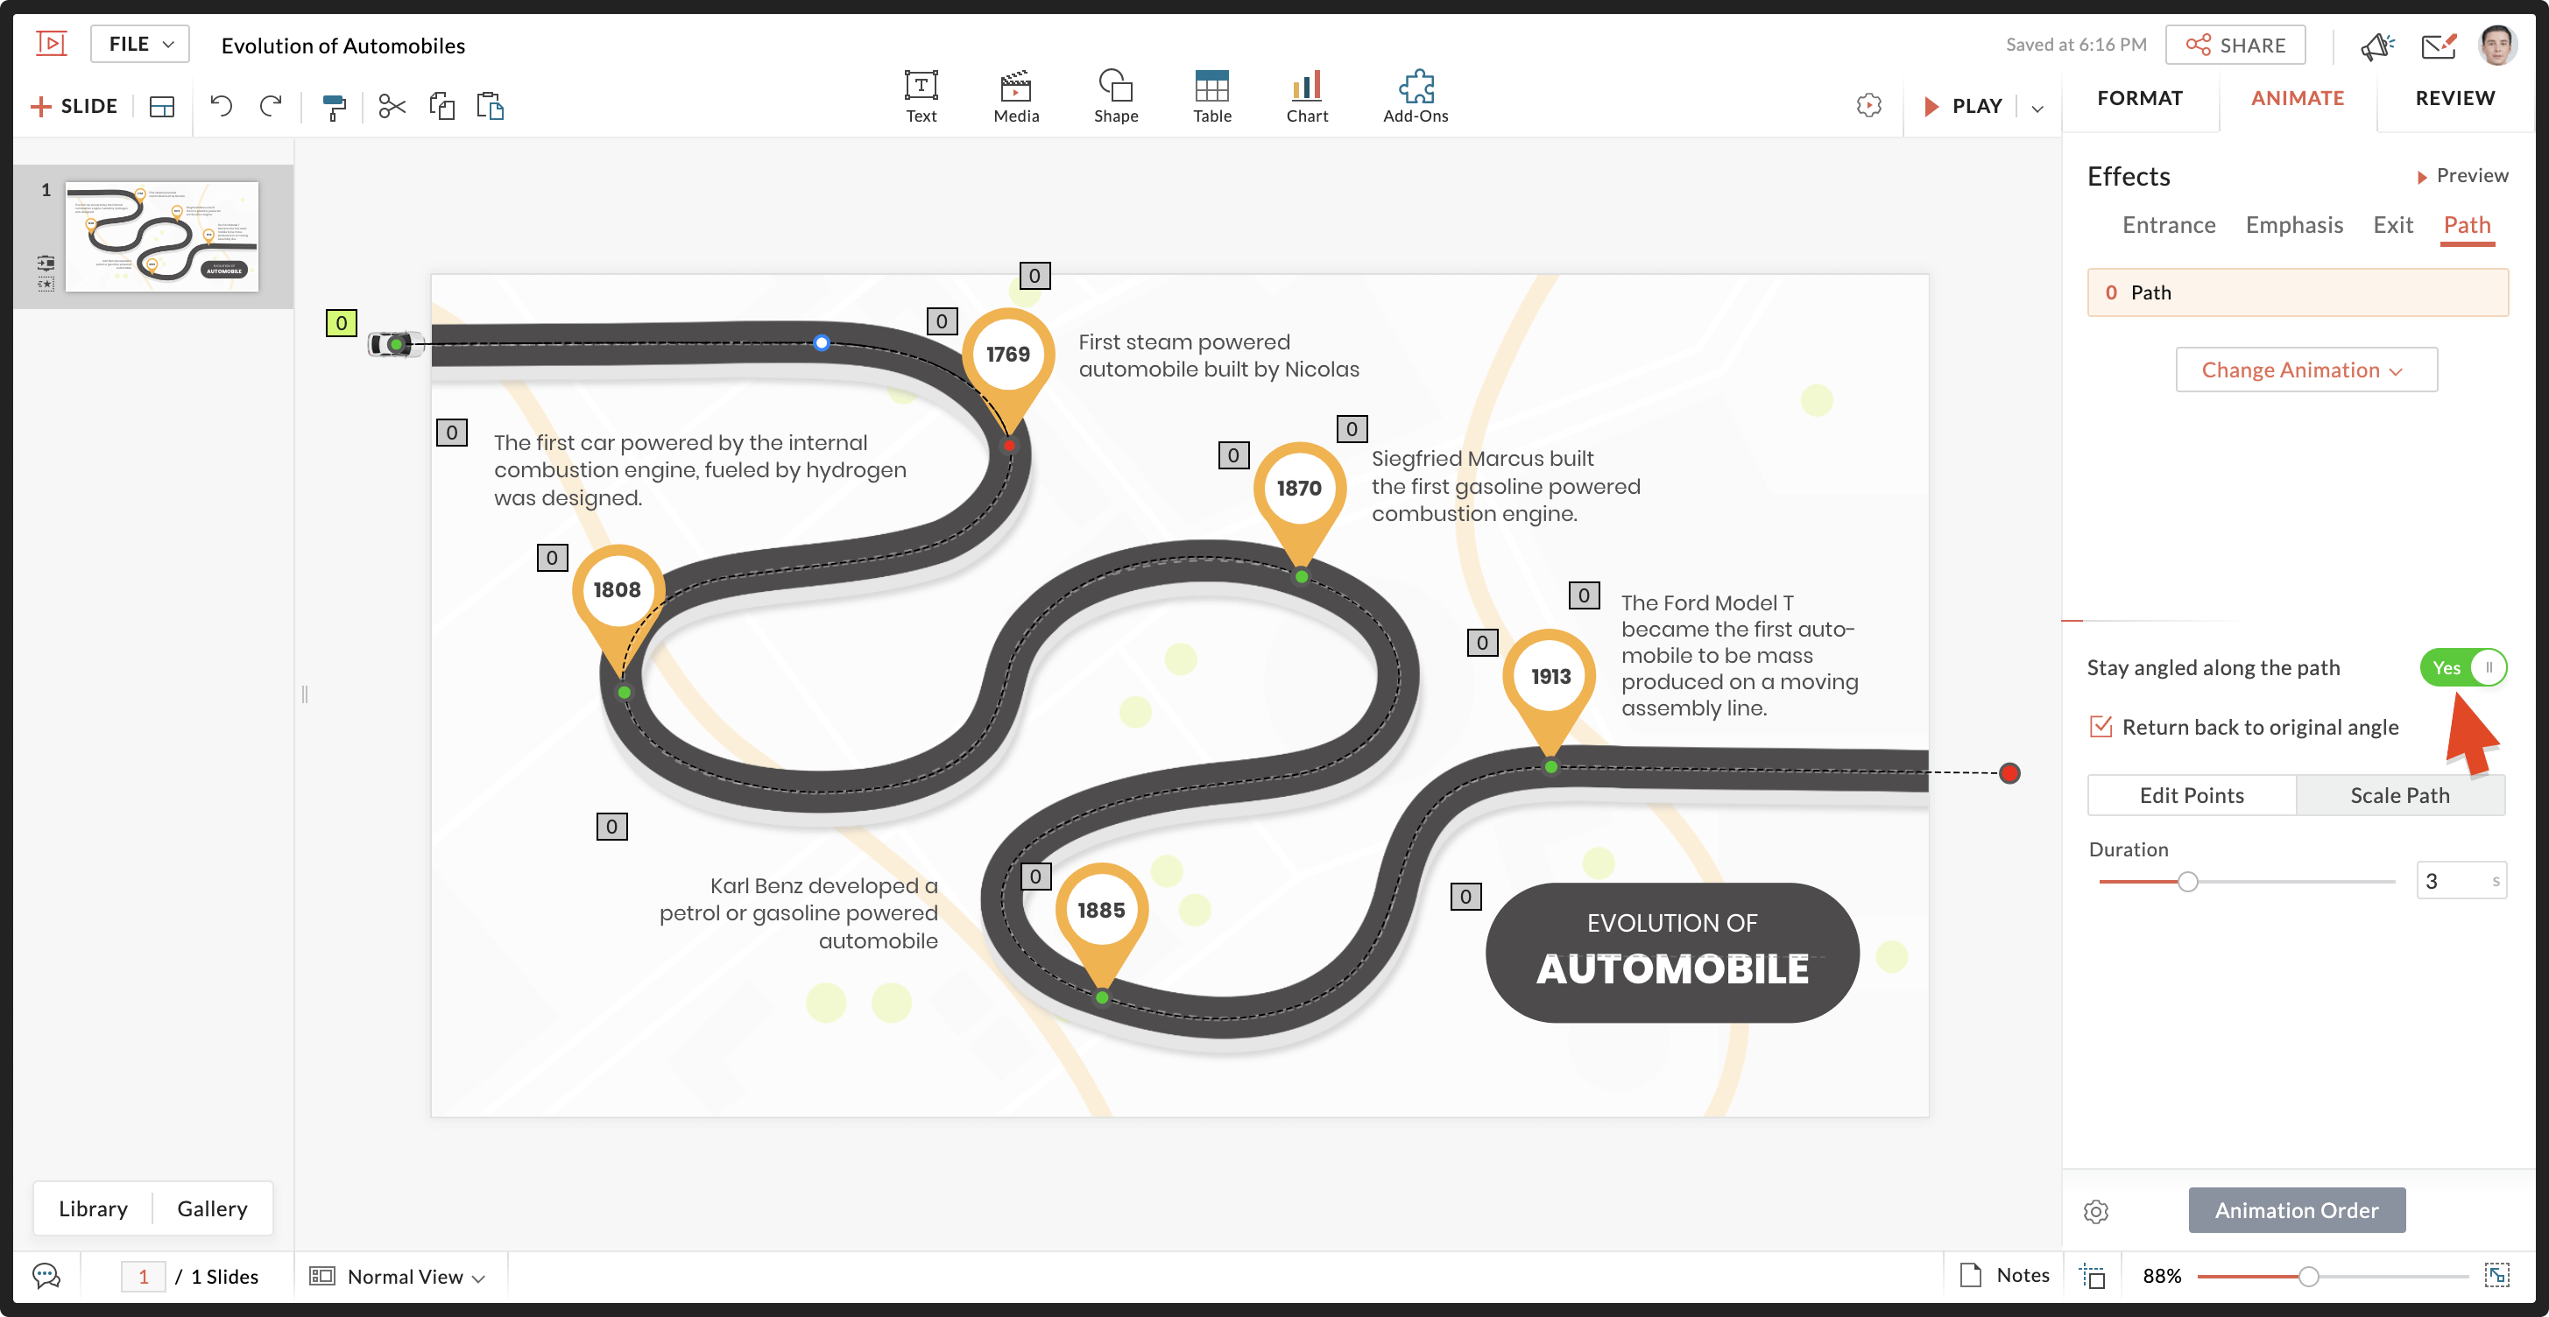The width and height of the screenshot is (2549, 1317).
Task: Click the Format Painter icon
Action: pos(335,106)
